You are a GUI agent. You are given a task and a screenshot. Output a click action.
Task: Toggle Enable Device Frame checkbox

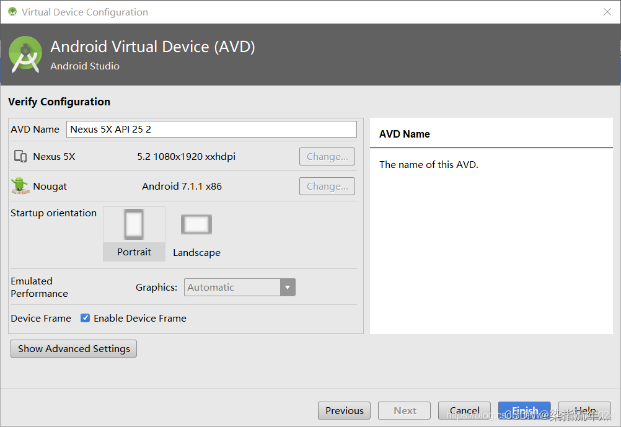point(85,318)
